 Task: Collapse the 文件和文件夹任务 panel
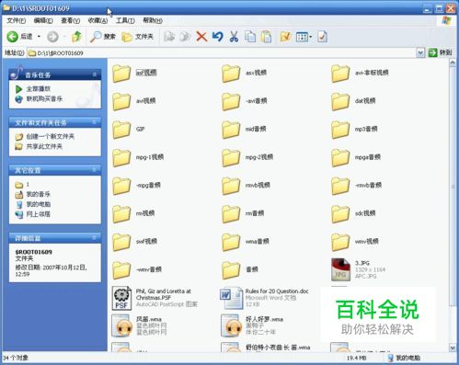point(95,122)
